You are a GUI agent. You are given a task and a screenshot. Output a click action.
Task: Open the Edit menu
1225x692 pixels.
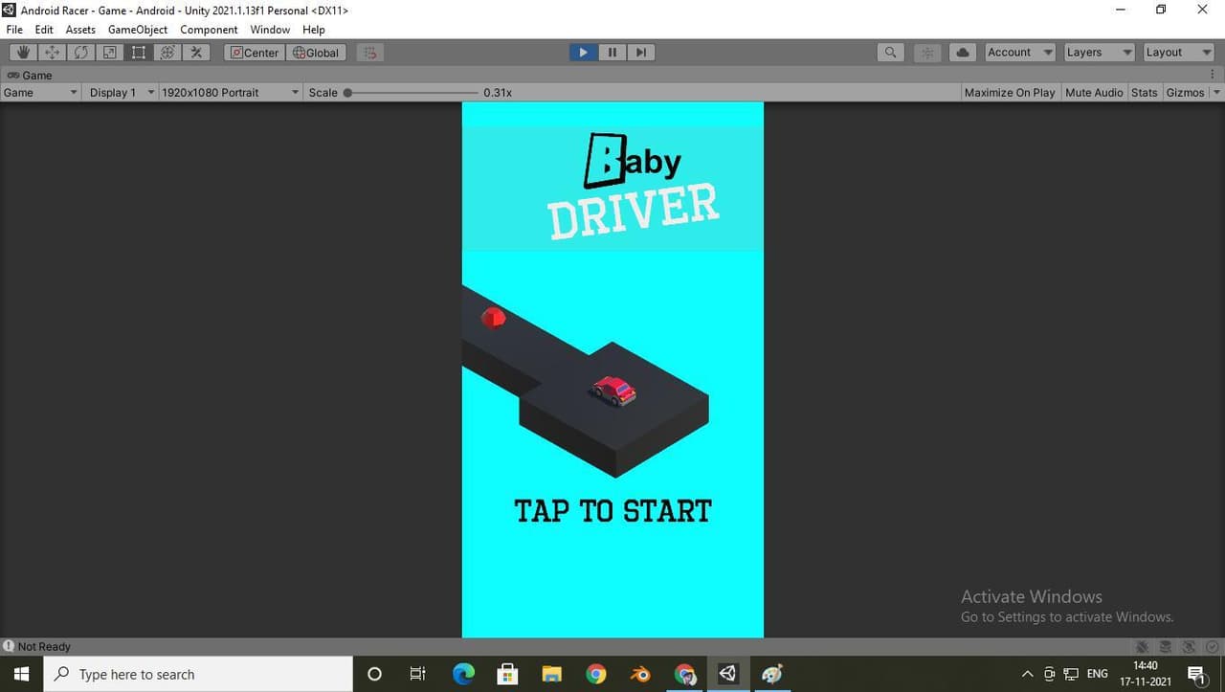(44, 30)
